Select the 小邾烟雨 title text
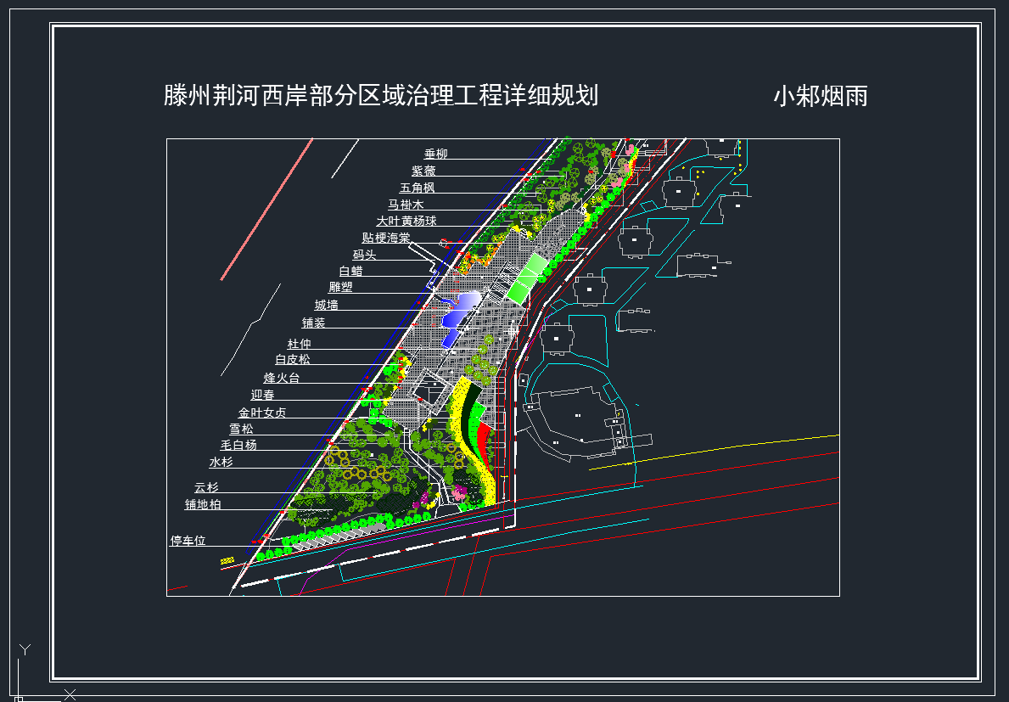The width and height of the screenshot is (1009, 702). (x=820, y=96)
